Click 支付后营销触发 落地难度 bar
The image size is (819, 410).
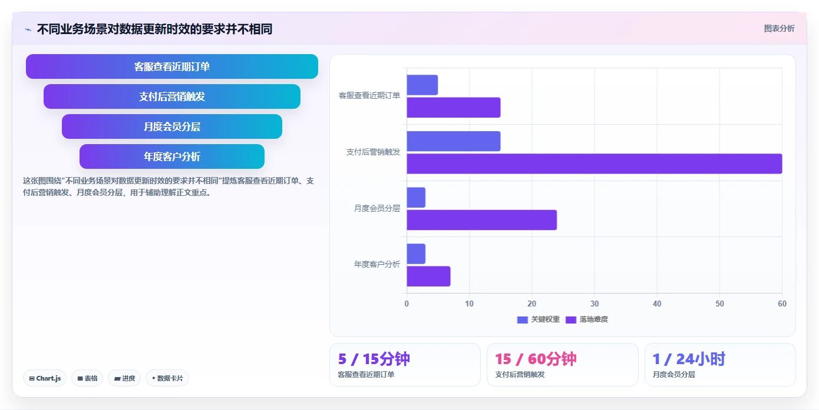pos(595,164)
